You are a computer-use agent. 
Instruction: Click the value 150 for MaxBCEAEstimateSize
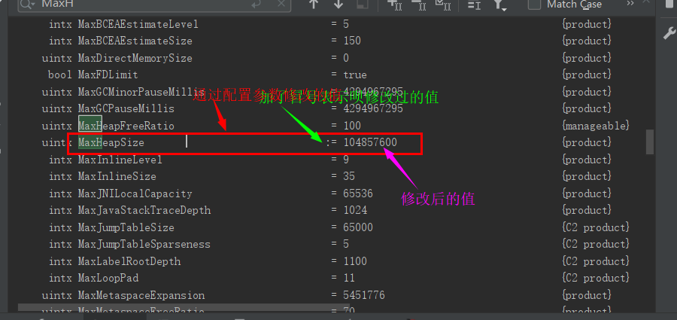pos(352,41)
